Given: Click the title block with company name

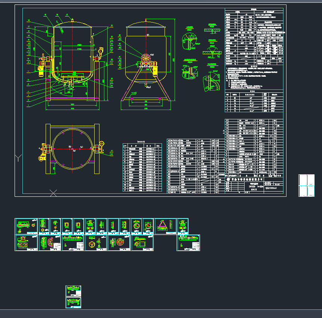Looking at the screenshot, I should [254, 185].
